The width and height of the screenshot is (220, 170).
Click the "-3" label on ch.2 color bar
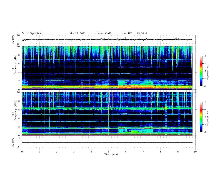pos(205,102)
